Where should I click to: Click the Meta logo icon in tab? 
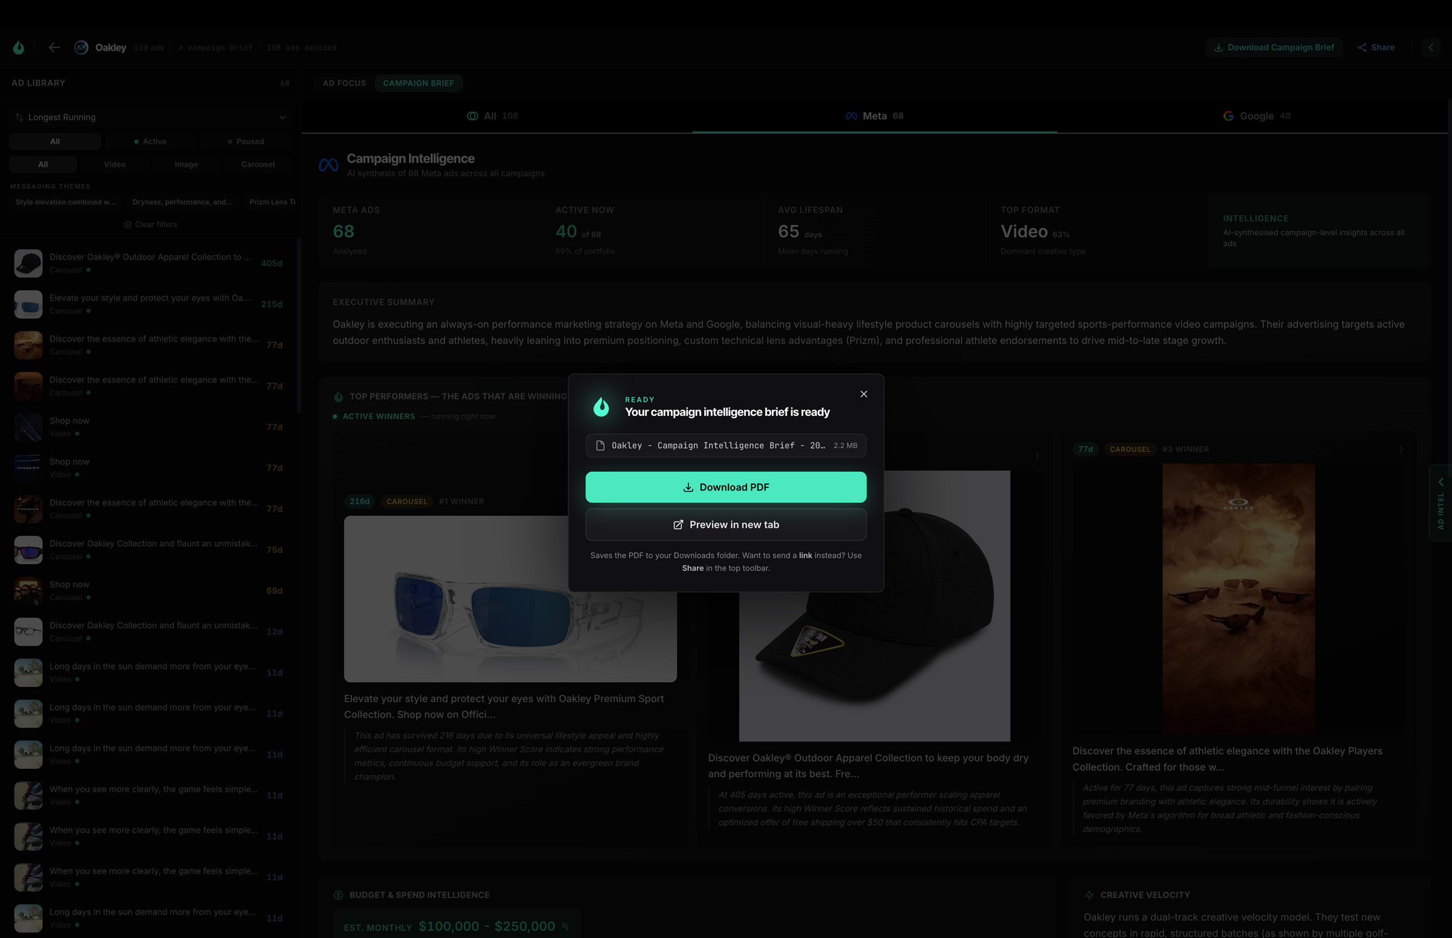pos(851,116)
